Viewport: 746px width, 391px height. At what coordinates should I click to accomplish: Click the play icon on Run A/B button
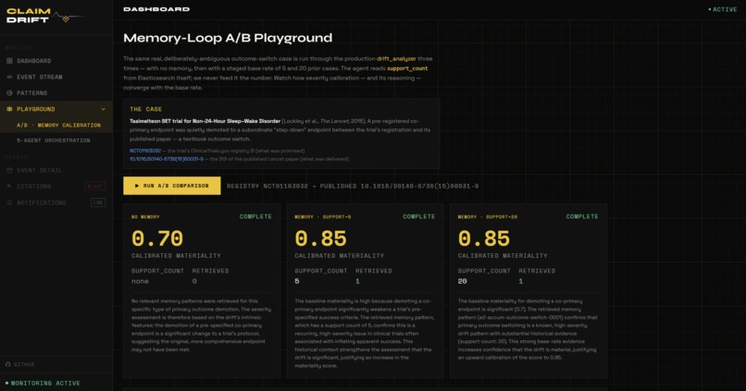pyautogui.click(x=137, y=186)
